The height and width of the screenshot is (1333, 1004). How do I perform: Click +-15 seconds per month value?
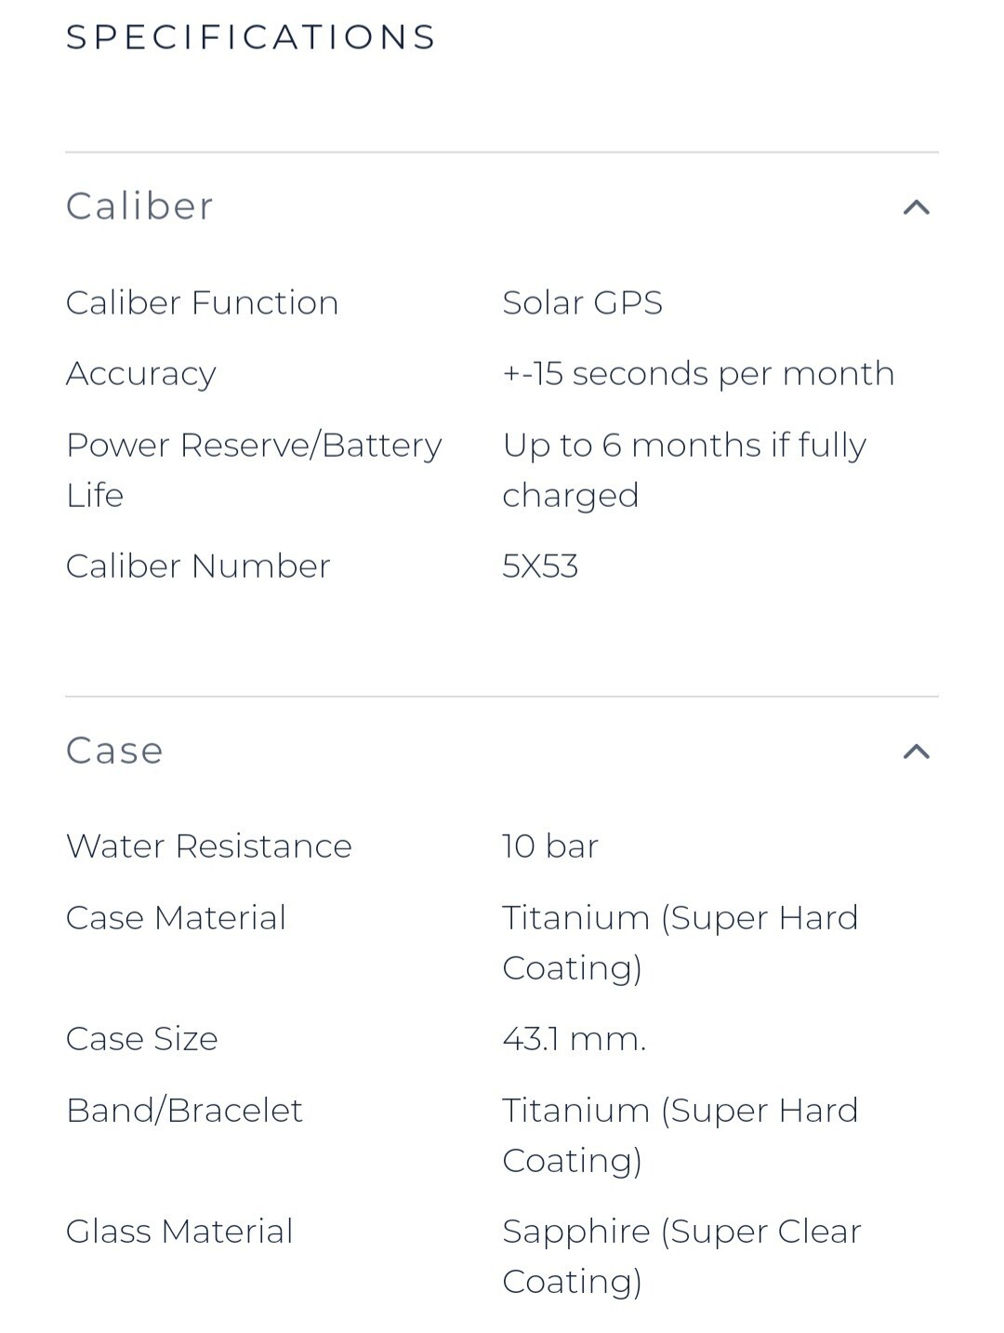click(x=698, y=373)
